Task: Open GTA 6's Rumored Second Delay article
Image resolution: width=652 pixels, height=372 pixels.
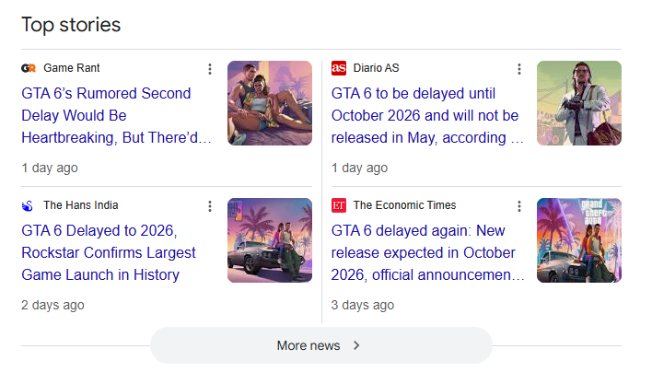Action: tap(116, 115)
